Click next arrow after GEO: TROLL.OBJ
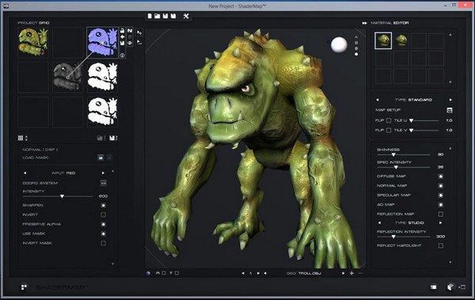475x300 pixels. click(x=343, y=273)
